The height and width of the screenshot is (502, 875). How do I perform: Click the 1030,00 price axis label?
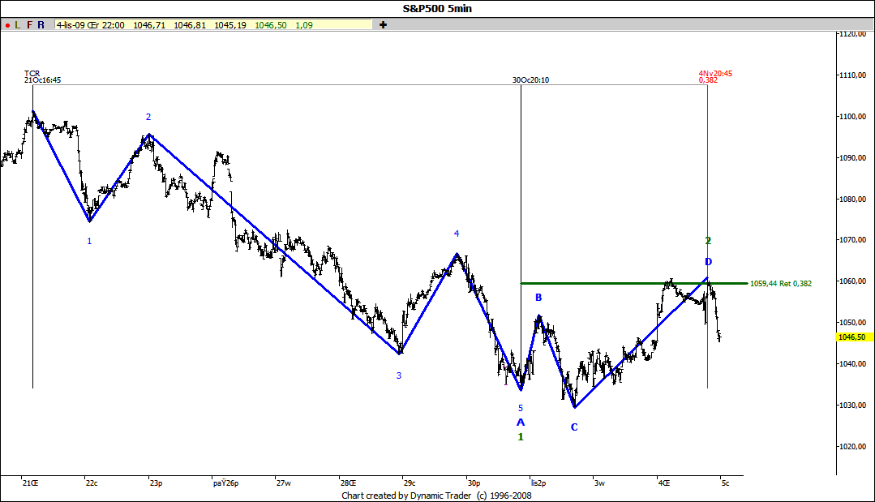852,405
